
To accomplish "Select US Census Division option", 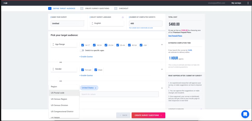I will [x=64, y=105].
